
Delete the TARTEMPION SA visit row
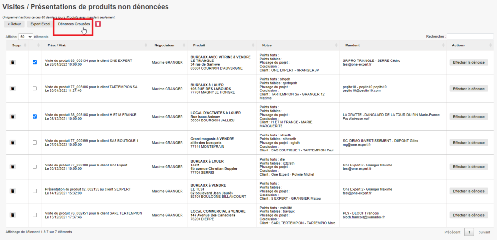click(13, 89)
